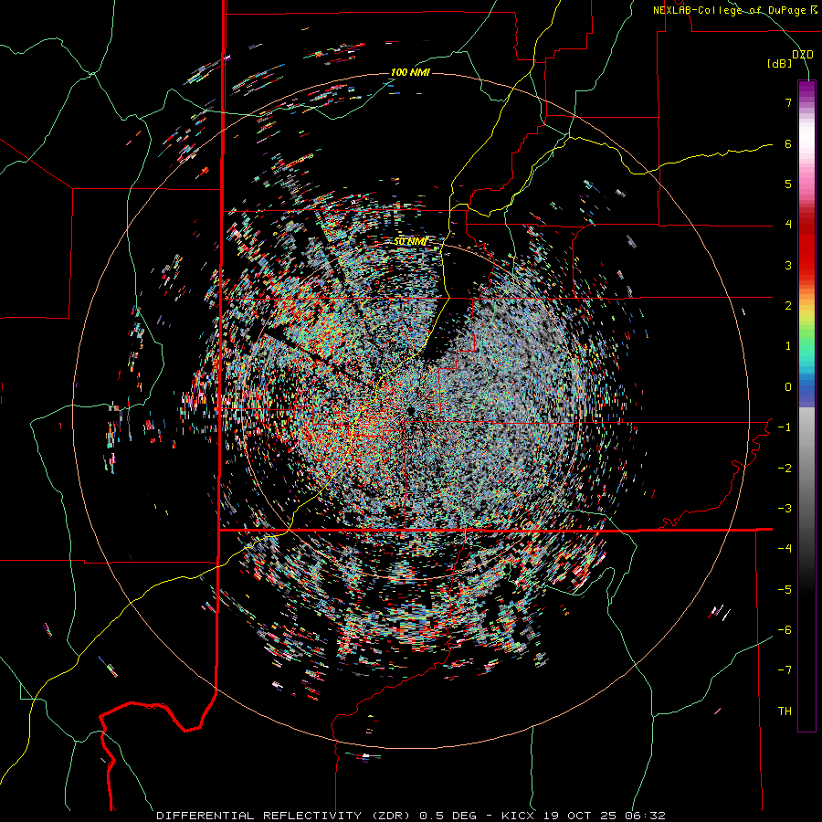Screen dimensions: 822x822
Task: Click the 4 value on color scale
Action: pos(788,225)
